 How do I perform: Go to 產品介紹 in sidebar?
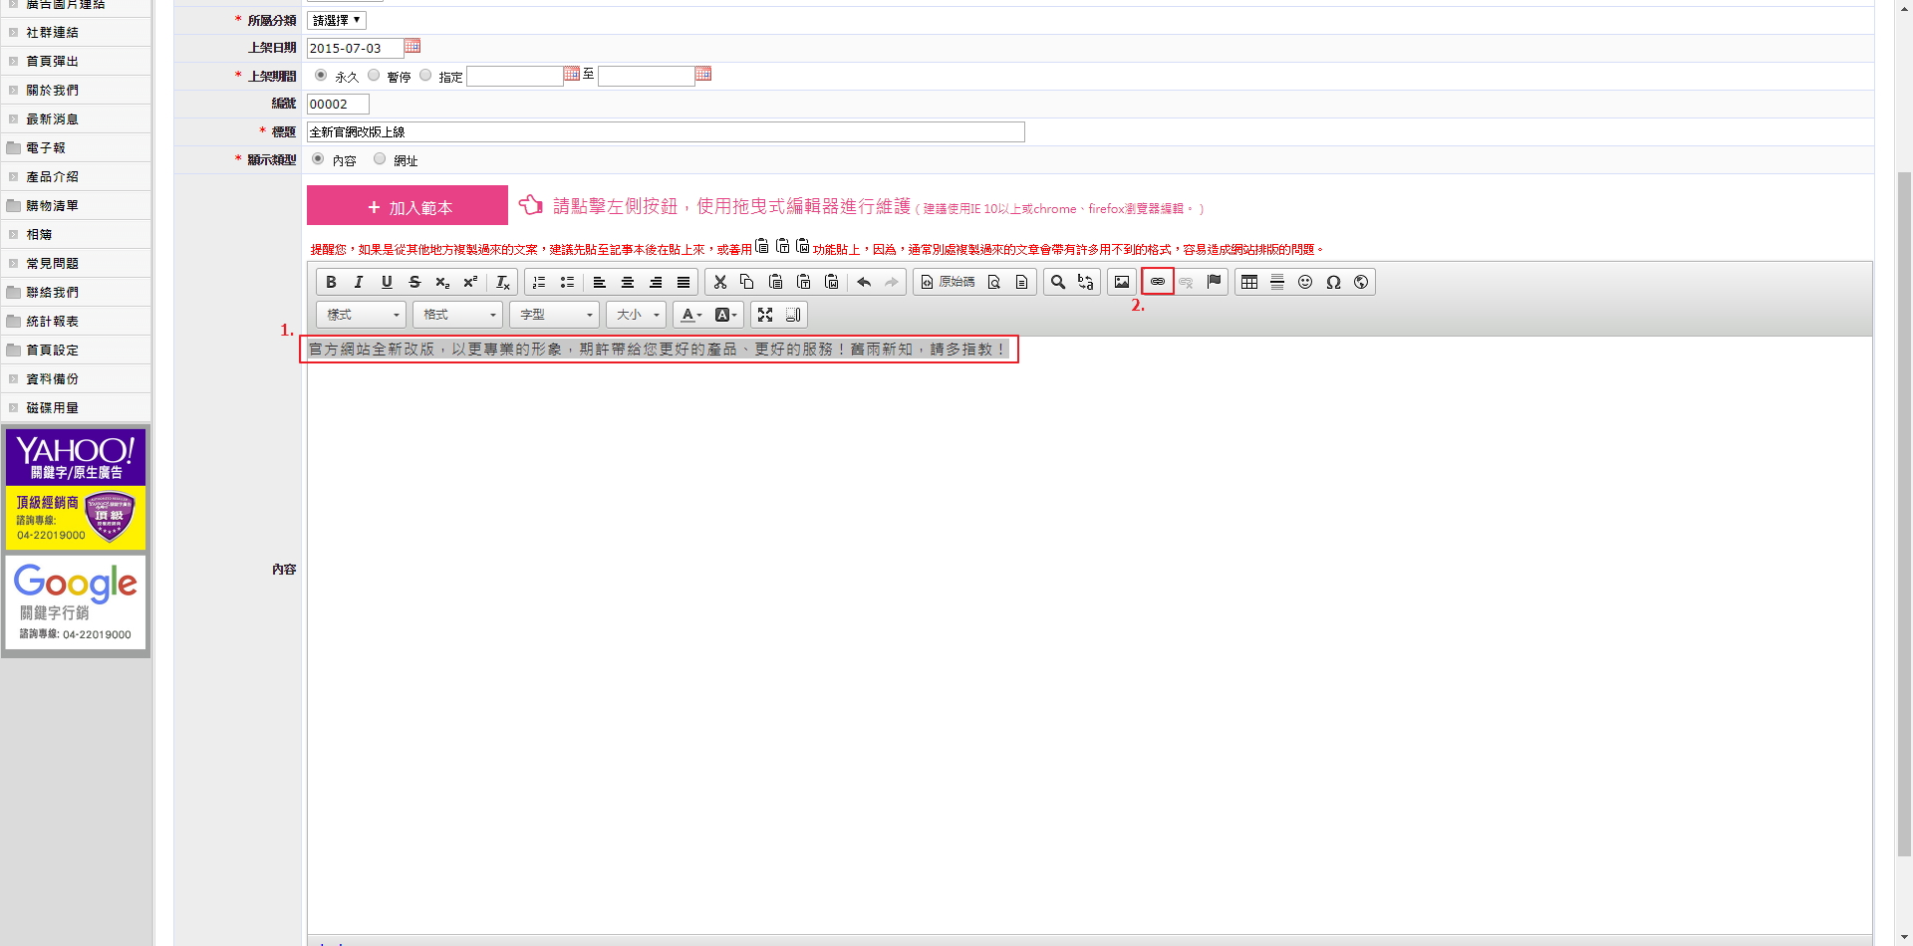(52, 176)
